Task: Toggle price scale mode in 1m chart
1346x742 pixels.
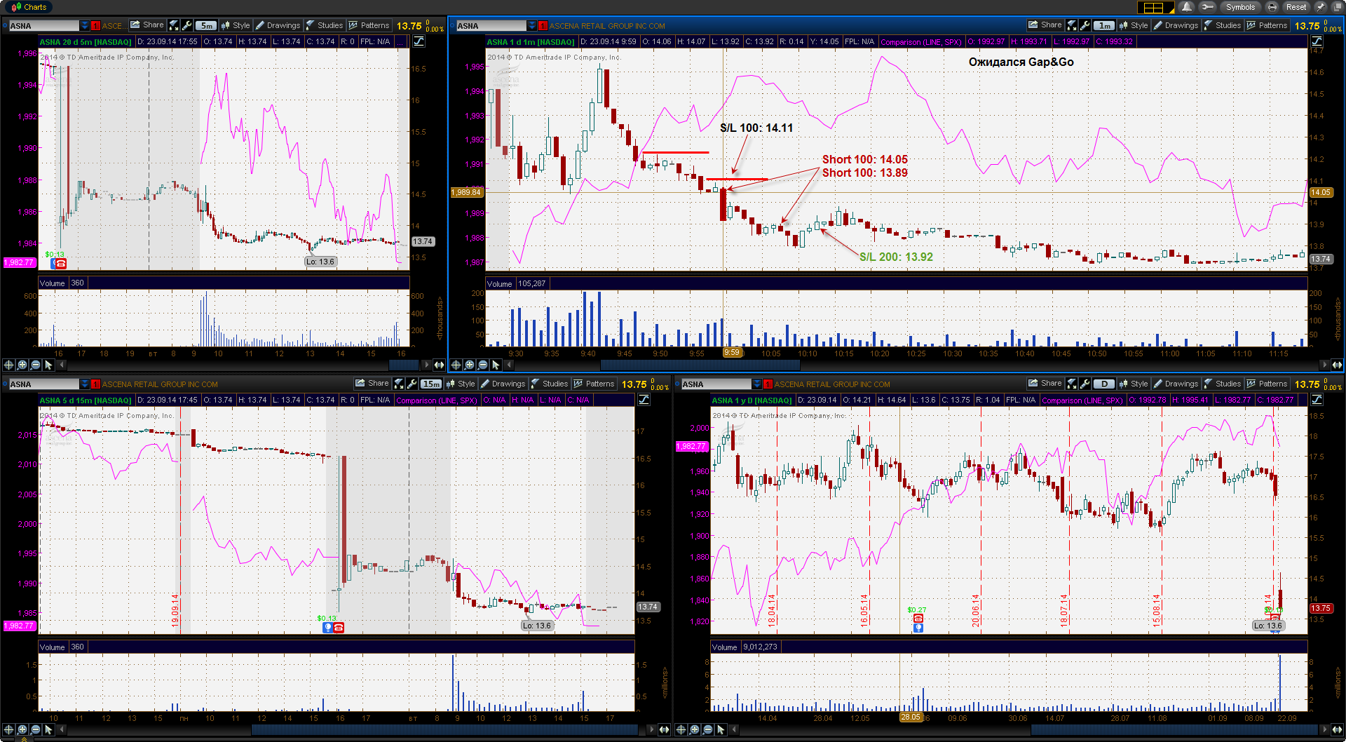Action: [x=1317, y=41]
